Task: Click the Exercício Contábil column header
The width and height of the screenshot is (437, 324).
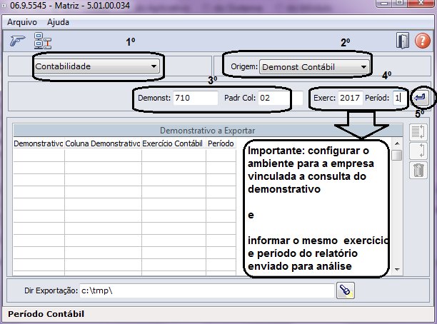Action: point(174,143)
